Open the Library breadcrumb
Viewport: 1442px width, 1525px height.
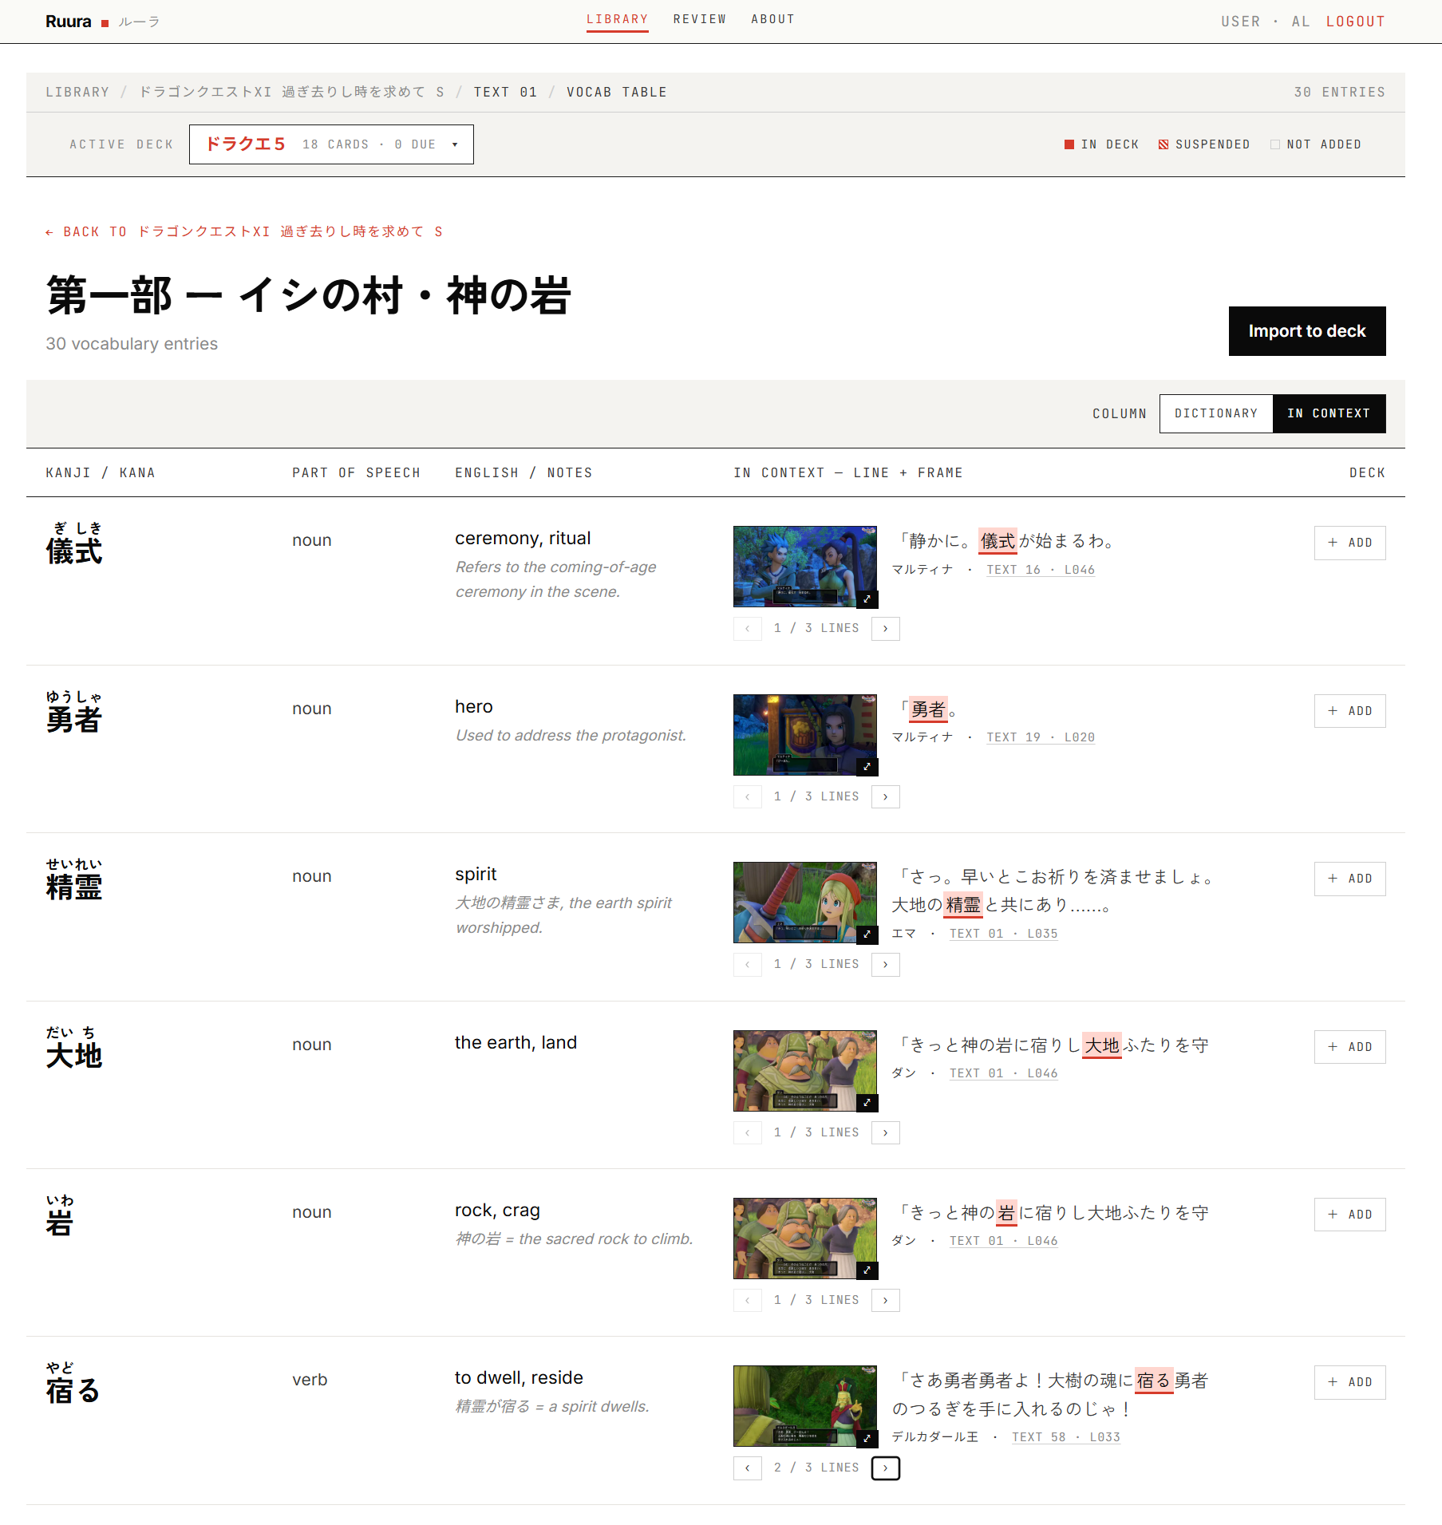tap(77, 93)
